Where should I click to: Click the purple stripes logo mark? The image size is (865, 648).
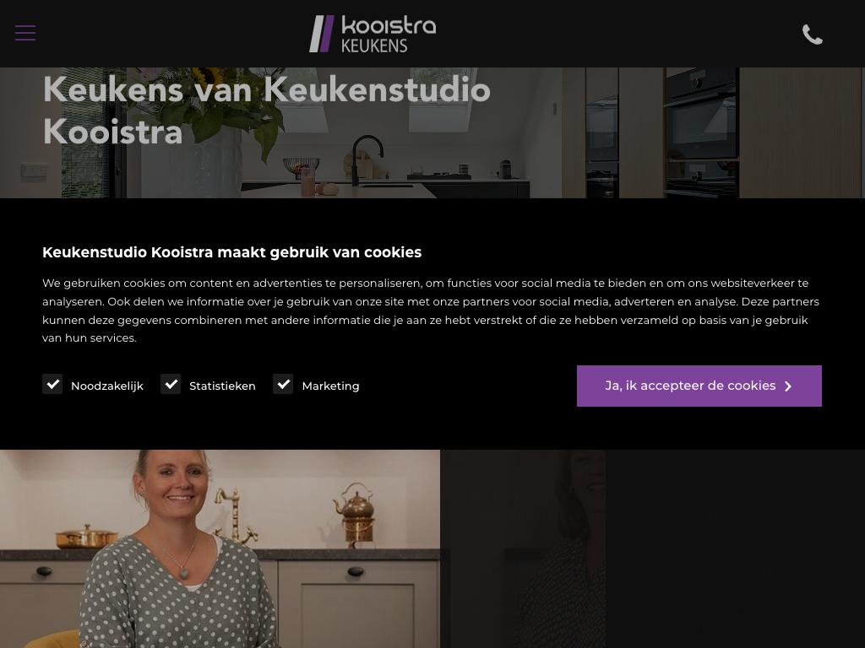coord(322,34)
